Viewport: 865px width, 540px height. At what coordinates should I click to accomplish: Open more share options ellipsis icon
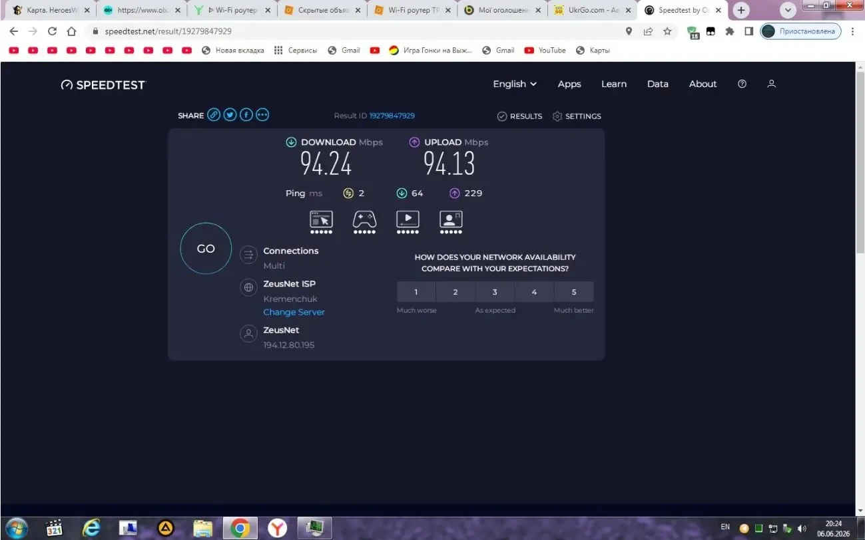click(262, 115)
